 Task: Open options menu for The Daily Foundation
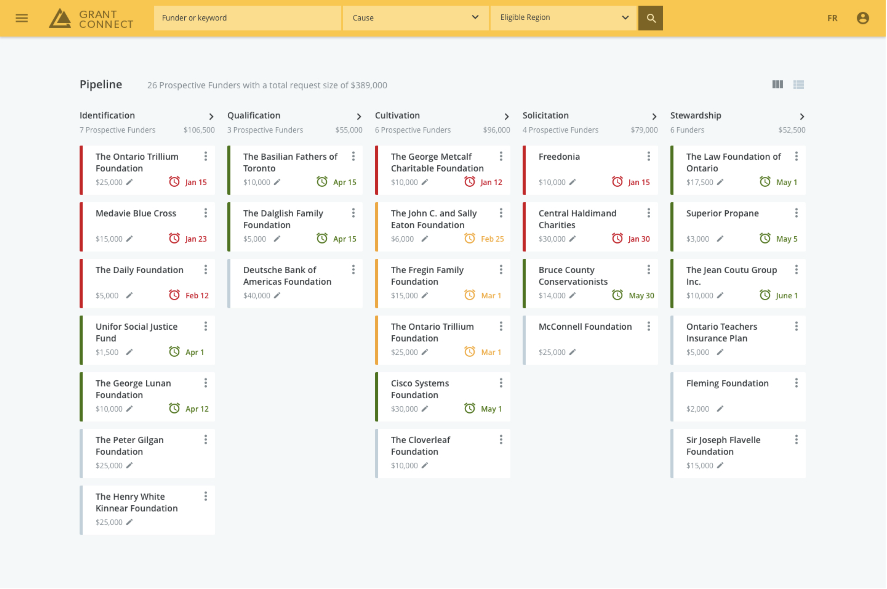coord(206,270)
